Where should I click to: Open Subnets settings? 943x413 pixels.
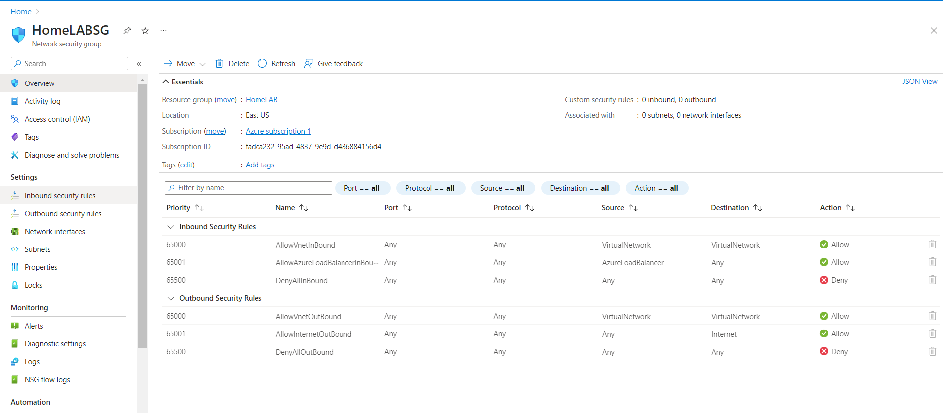[x=69, y=249]
